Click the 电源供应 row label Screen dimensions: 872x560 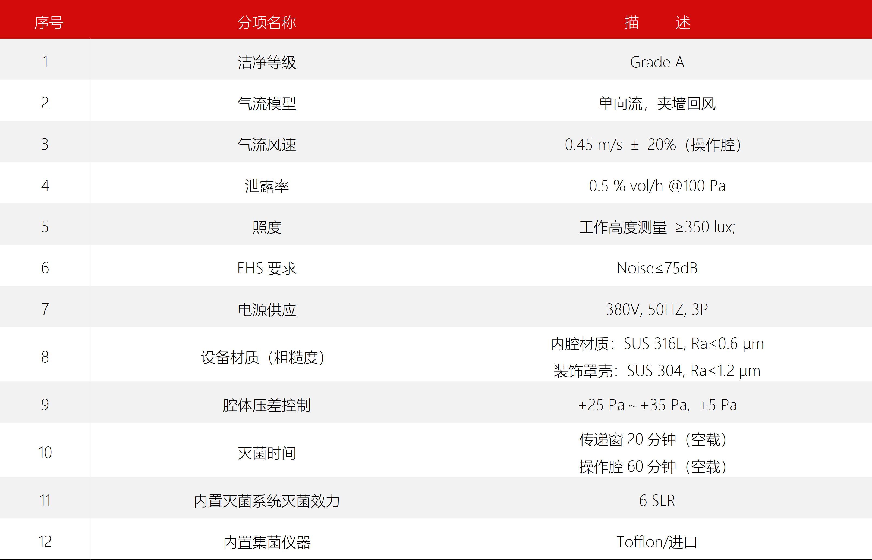(267, 309)
